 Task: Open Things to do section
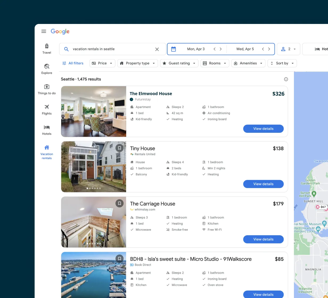pos(47,89)
